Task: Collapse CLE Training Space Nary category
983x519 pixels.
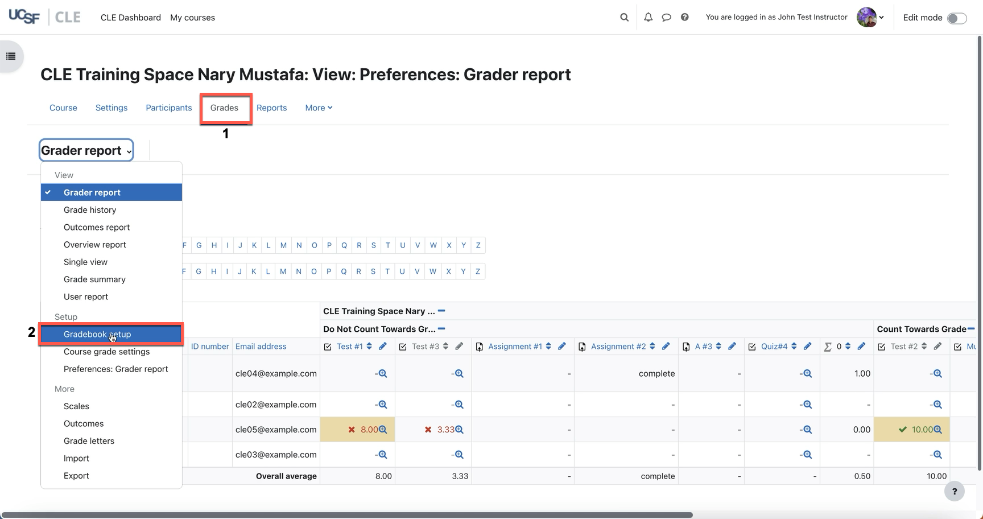Action: tap(441, 311)
